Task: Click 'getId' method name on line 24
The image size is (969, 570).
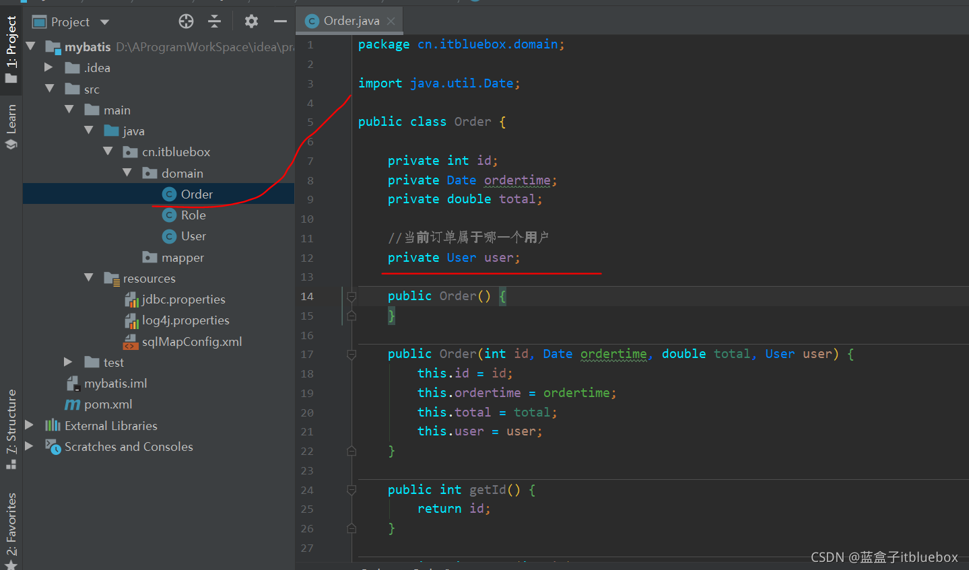Action: click(488, 490)
